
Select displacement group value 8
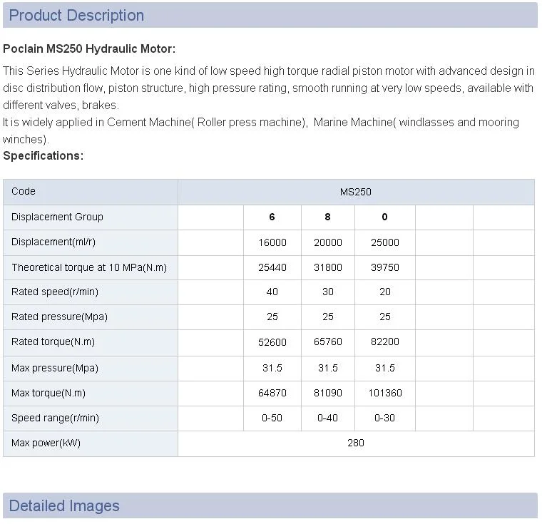327,217
